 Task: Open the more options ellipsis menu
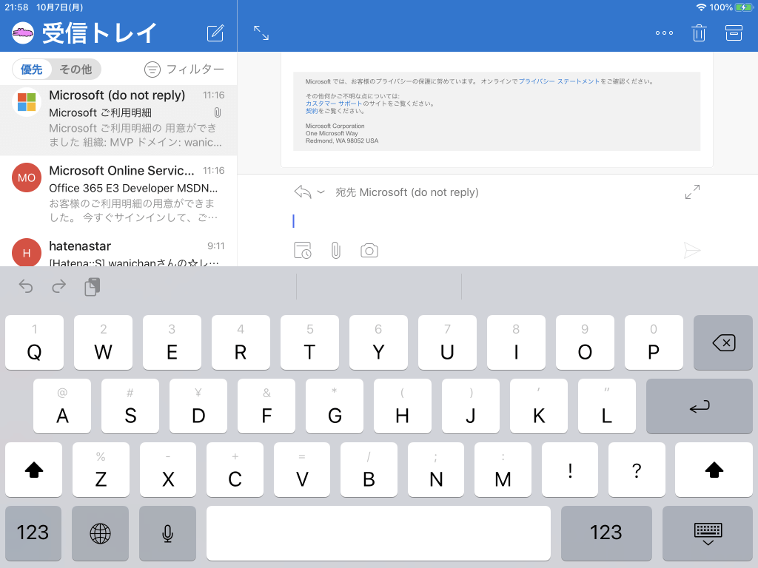click(x=664, y=33)
